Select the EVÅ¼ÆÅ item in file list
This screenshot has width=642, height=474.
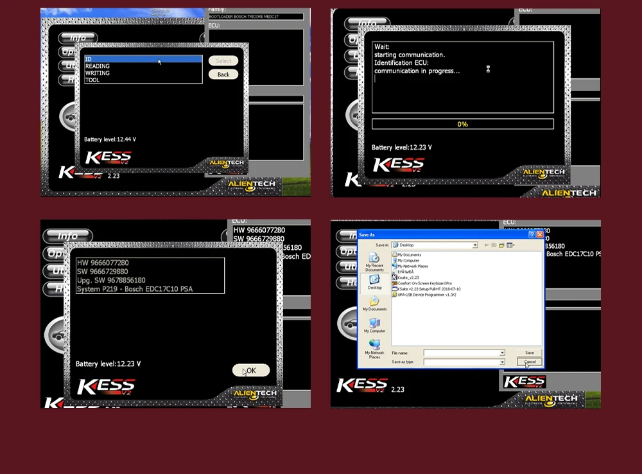click(403, 272)
